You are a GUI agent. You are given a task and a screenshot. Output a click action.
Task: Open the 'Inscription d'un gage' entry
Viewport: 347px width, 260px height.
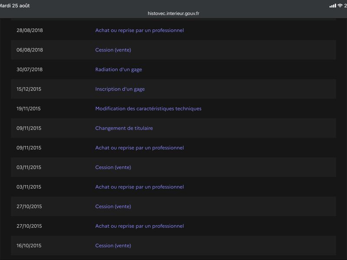click(120, 89)
